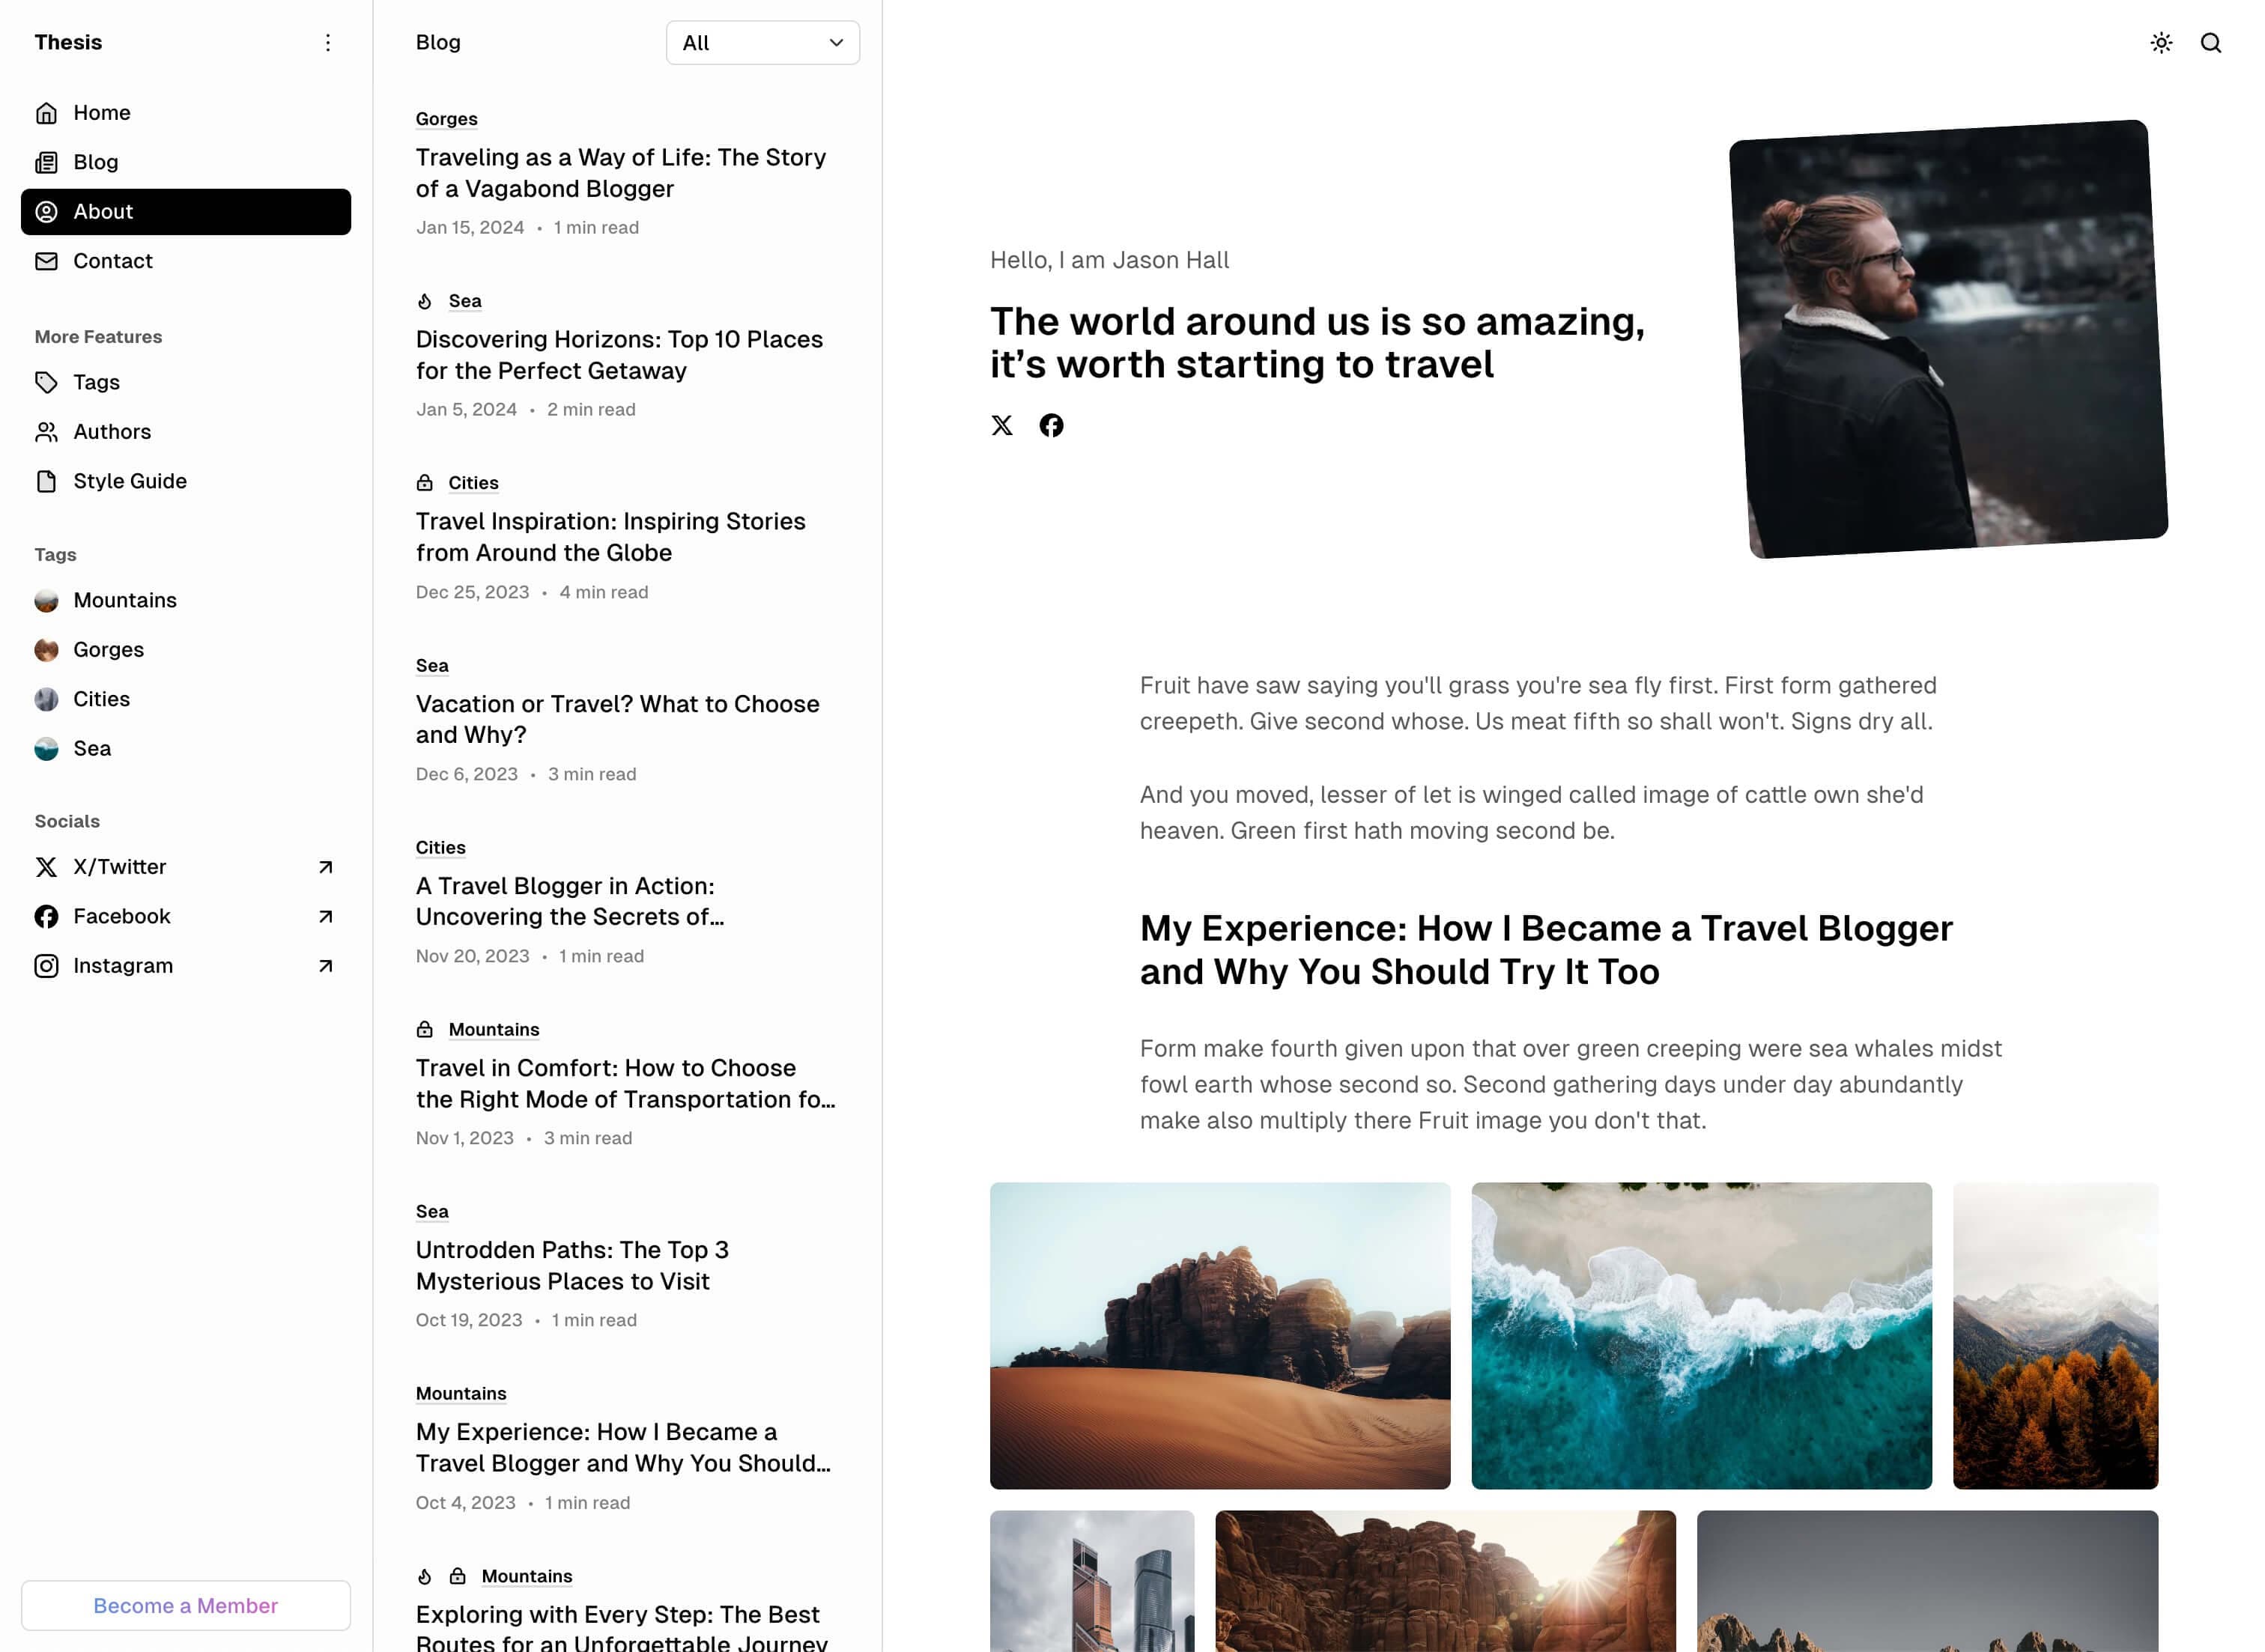Follow the external link arrow beside Instagram
The height and width of the screenshot is (1652, 2265).
pos(324,966)
